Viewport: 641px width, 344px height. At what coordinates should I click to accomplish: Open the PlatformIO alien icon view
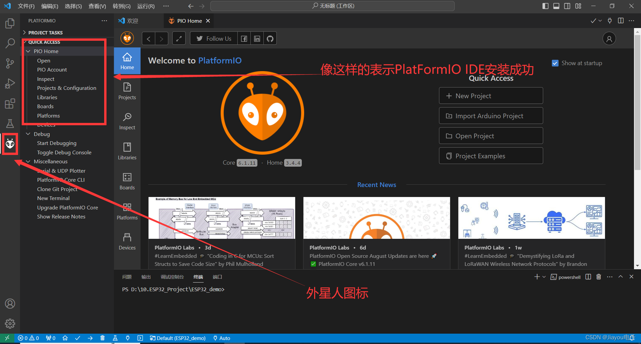(10, 144)
